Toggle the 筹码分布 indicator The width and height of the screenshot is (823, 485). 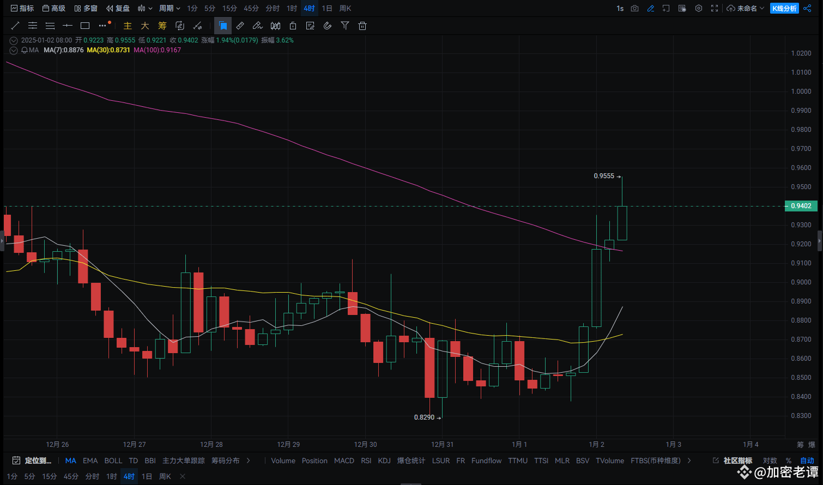tap(226, 460)
